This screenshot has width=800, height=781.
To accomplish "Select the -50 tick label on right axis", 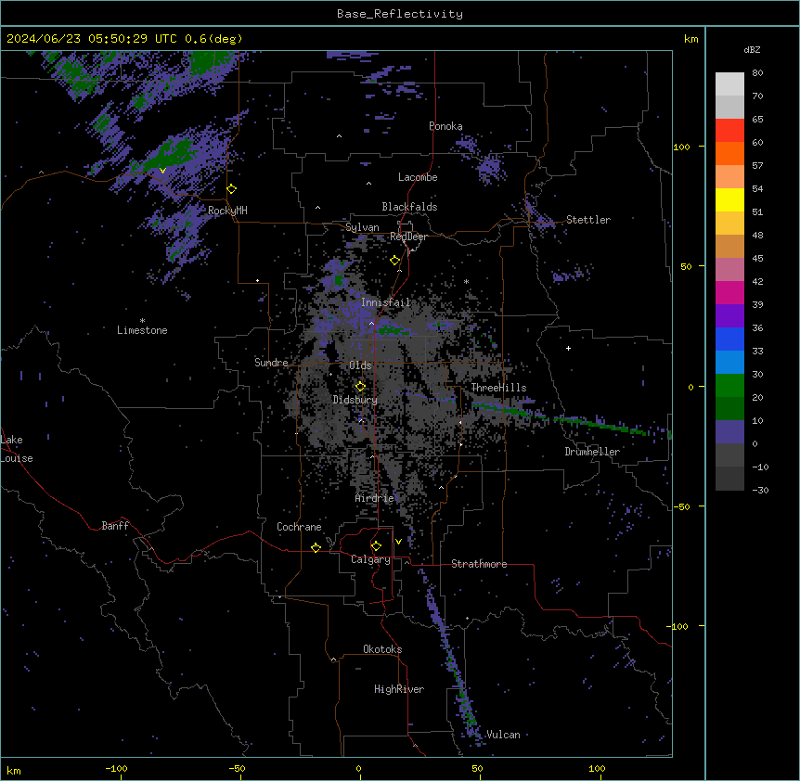I will point(681,506).
